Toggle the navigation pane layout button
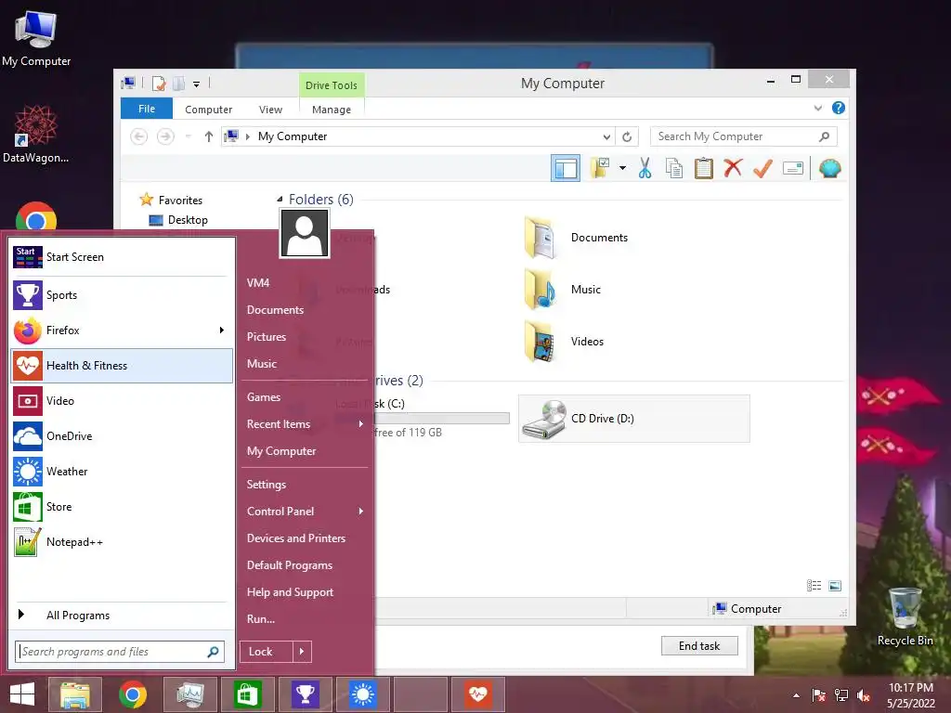 tap(566, 169)
